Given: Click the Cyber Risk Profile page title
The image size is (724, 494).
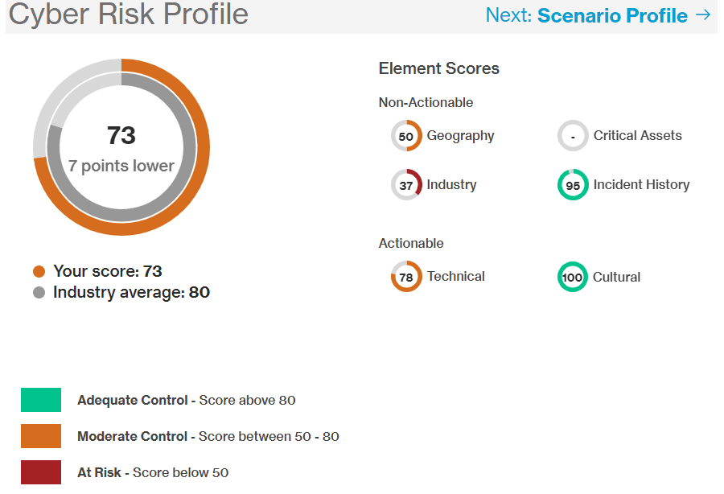Looking at the screenshot, I should (x=127, y=14).
